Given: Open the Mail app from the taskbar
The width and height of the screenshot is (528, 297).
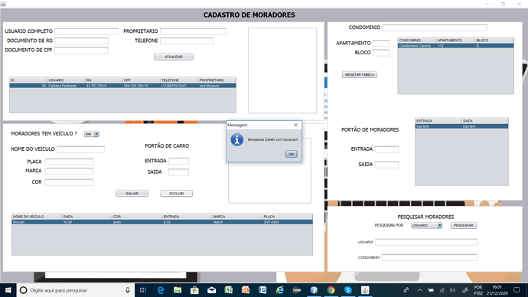Looking at the screenshot, I should [x=211, y=290].
